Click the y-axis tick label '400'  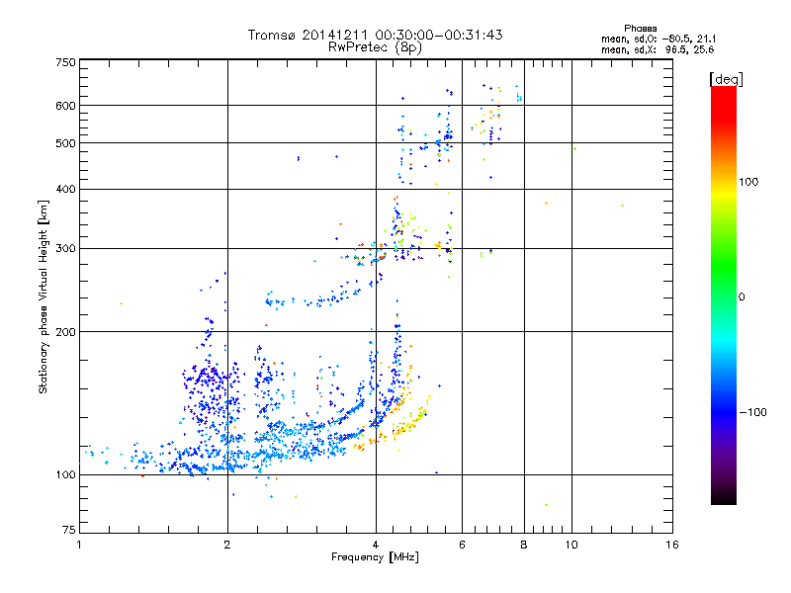65,189
